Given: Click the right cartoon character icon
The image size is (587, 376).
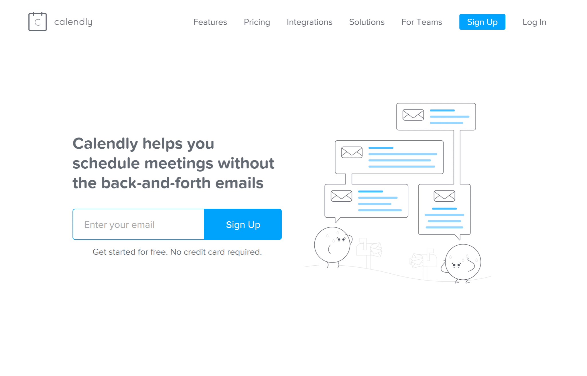Looking at the screenshot, I should [x=462, y=263].
